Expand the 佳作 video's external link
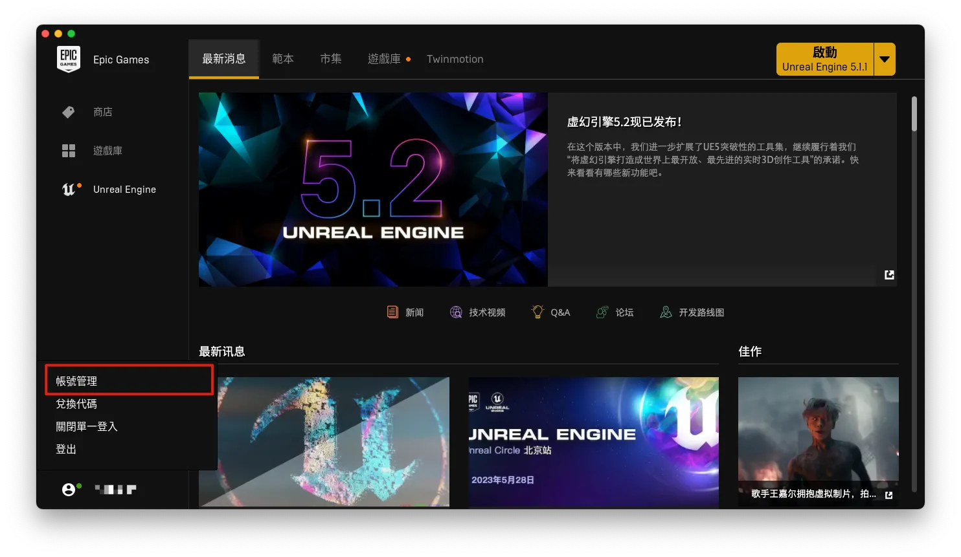 (888, 494)
